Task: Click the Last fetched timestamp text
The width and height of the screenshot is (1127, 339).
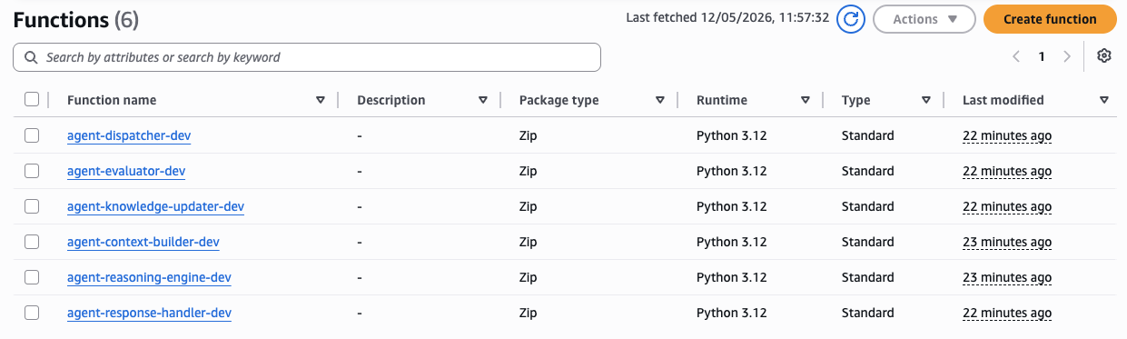Action: (x=727, y=17)
